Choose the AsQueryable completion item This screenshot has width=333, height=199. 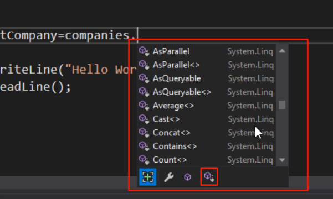[x=207, y=78]
